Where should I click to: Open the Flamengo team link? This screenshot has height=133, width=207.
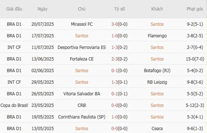coord(157,36)
